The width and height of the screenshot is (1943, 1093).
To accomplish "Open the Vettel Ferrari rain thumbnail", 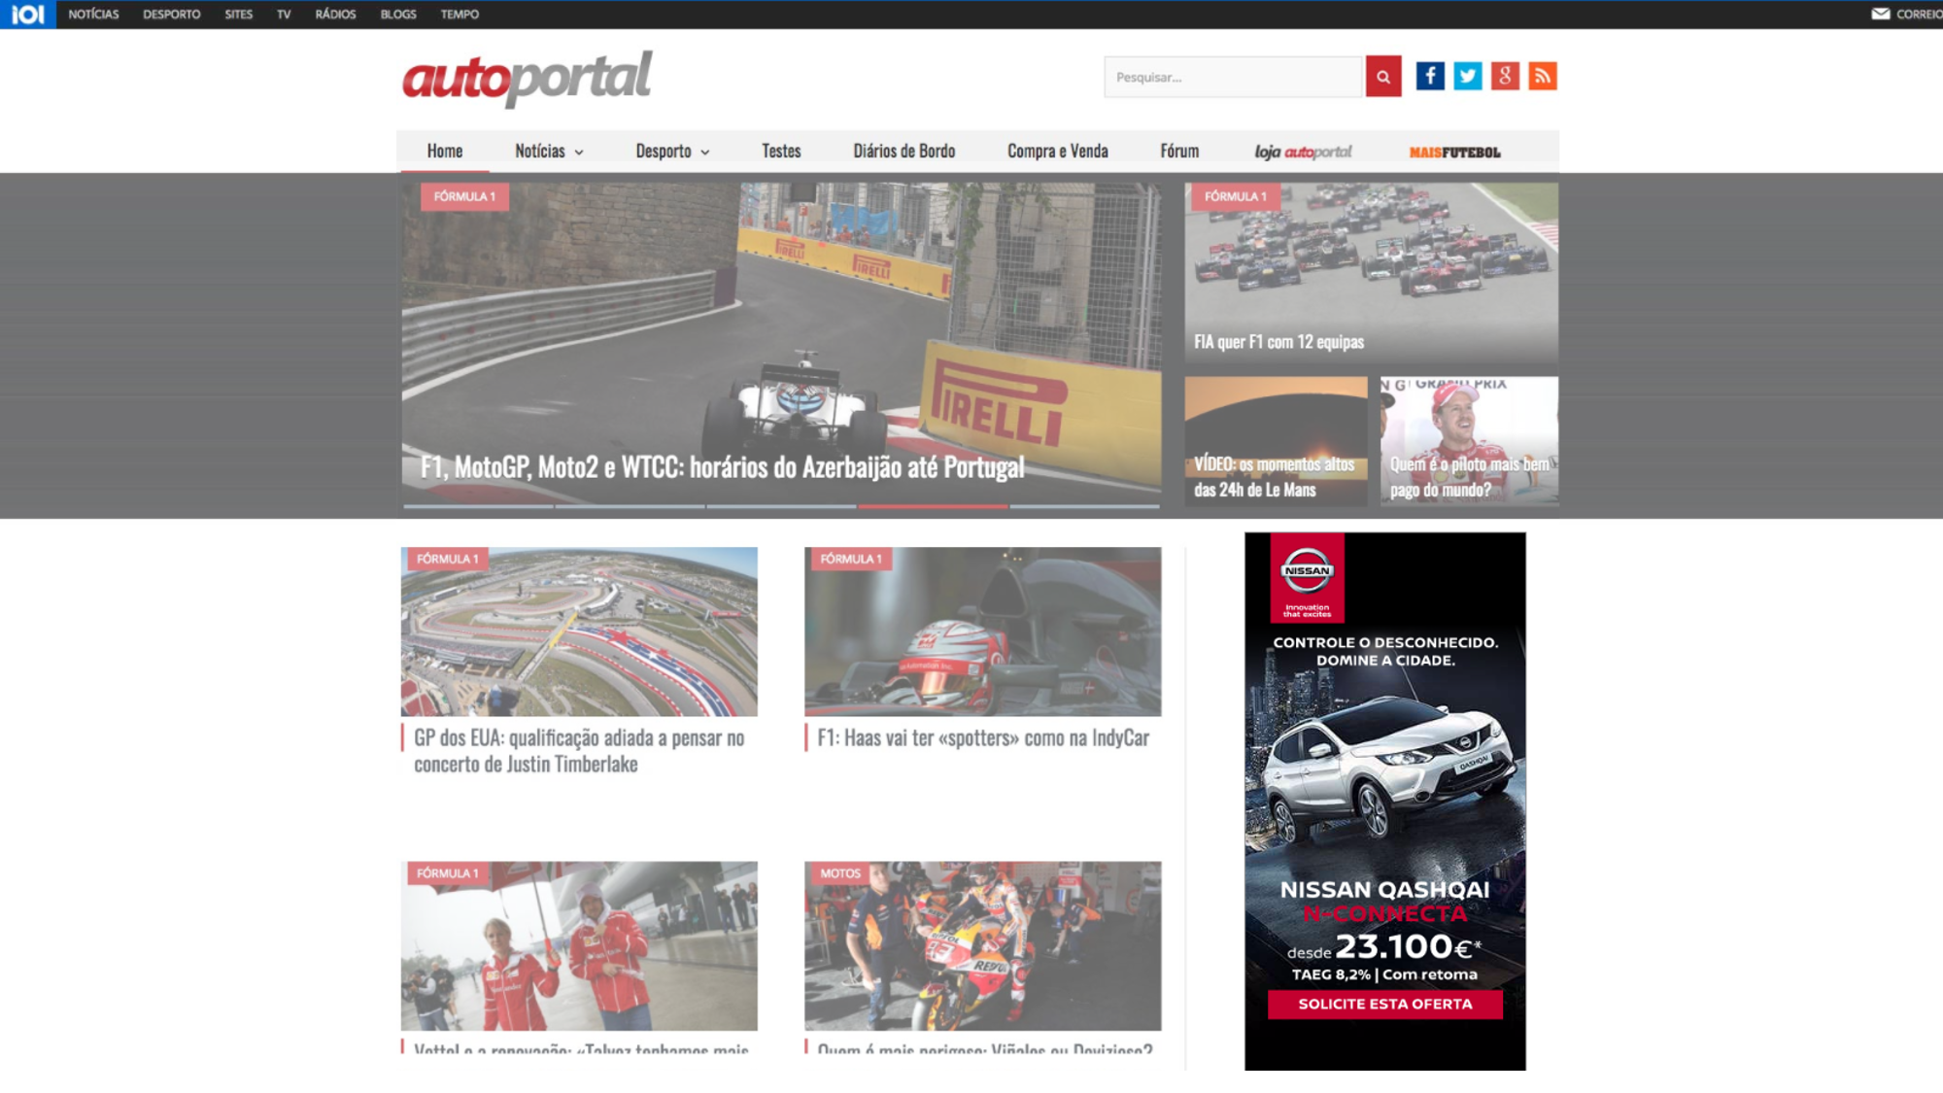I will [579, 945].
